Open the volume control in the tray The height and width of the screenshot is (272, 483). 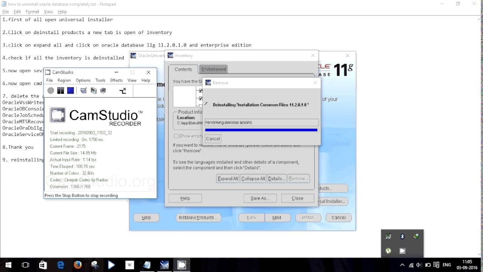[x=420, y=265]
